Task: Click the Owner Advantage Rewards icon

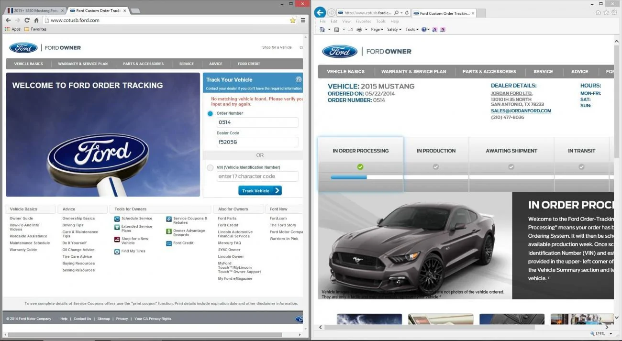Action: [169, 231]
